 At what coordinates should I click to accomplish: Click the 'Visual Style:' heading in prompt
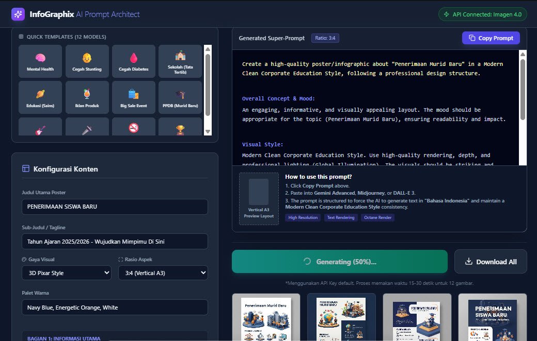[263, 144]
